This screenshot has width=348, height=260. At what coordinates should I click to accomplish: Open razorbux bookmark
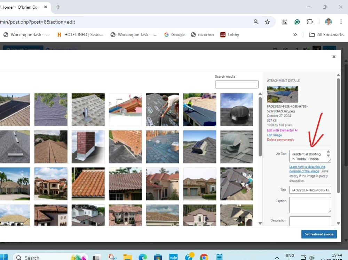pos(203,35)
